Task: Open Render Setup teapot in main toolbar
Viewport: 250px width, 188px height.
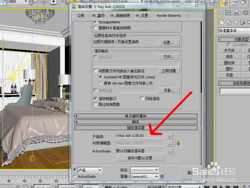Action: 224,3
